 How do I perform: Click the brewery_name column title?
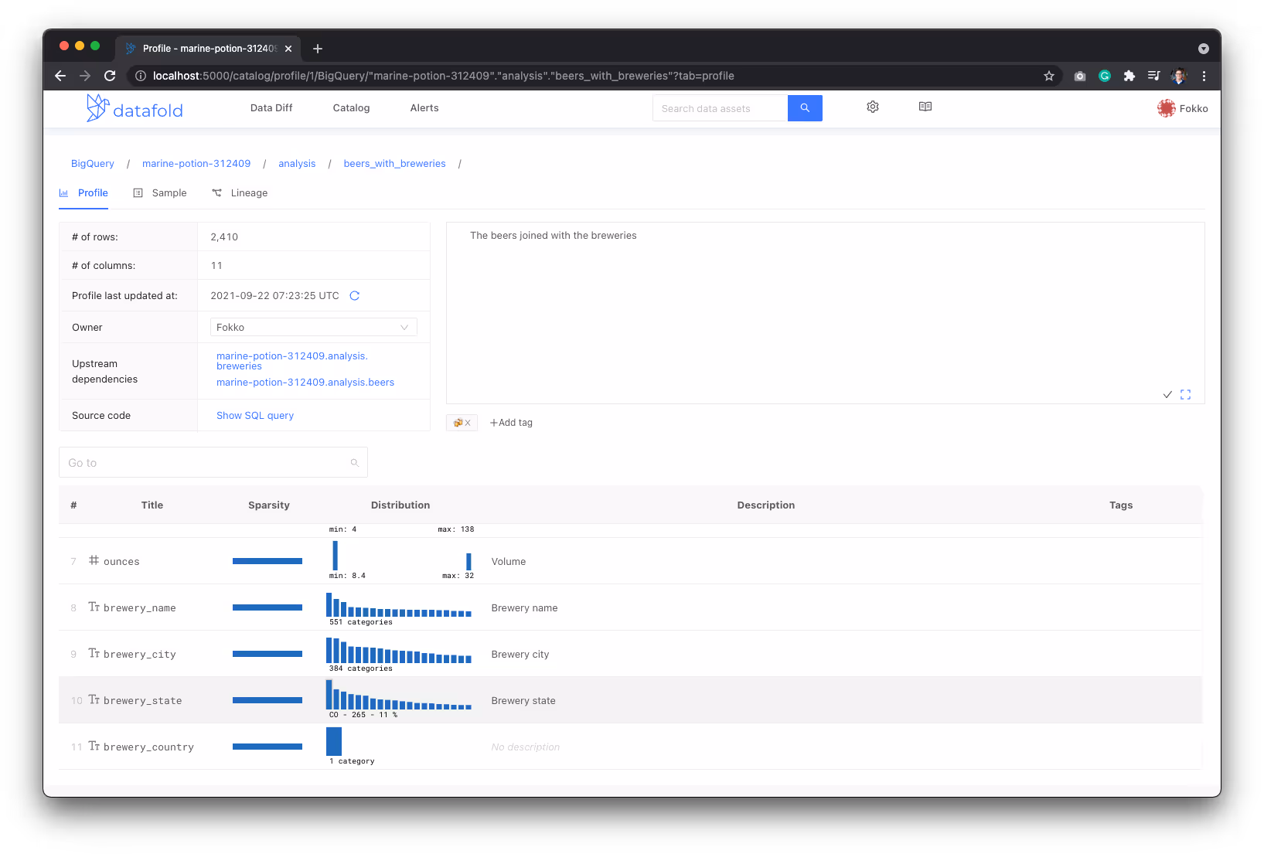click(x=140, y=608)
